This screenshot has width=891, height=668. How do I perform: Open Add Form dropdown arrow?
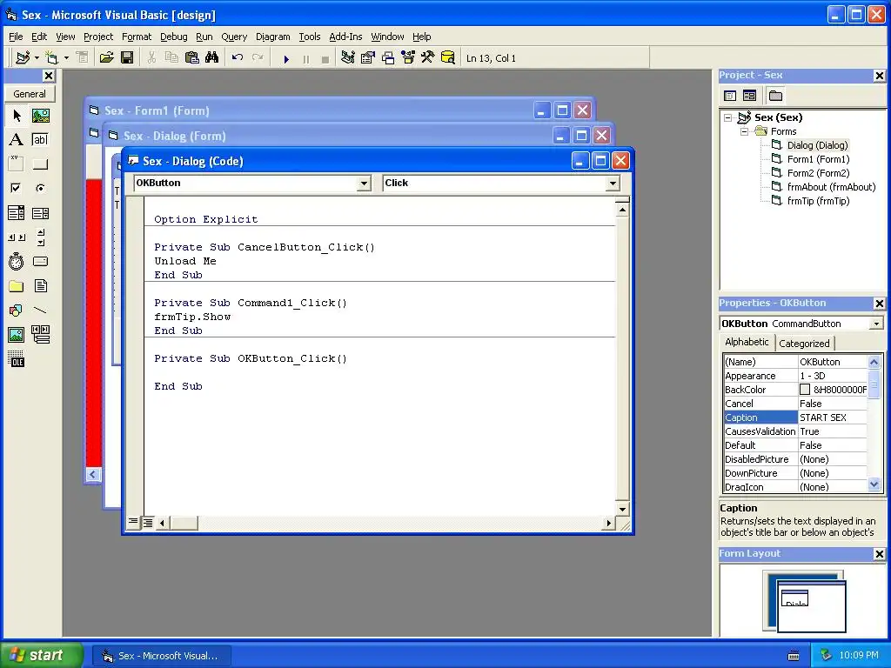[66, 58]
